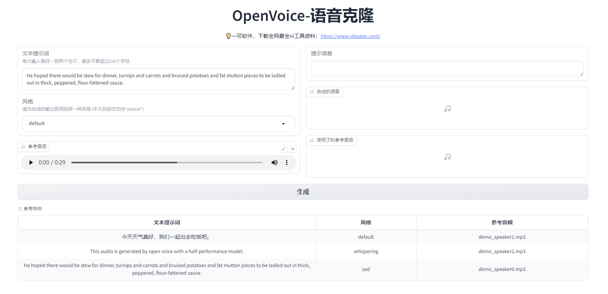Open the yikeaigc.com website link

pos(350,36)
